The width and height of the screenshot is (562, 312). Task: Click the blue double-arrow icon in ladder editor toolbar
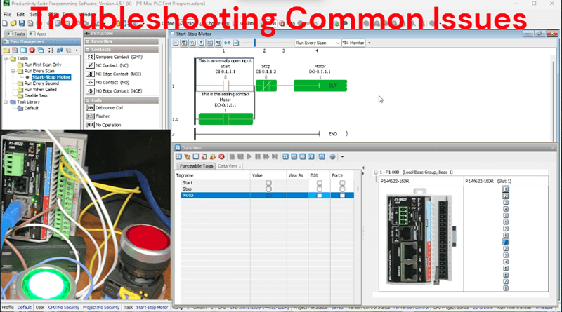pyautogui.click(x=227, y=43)
